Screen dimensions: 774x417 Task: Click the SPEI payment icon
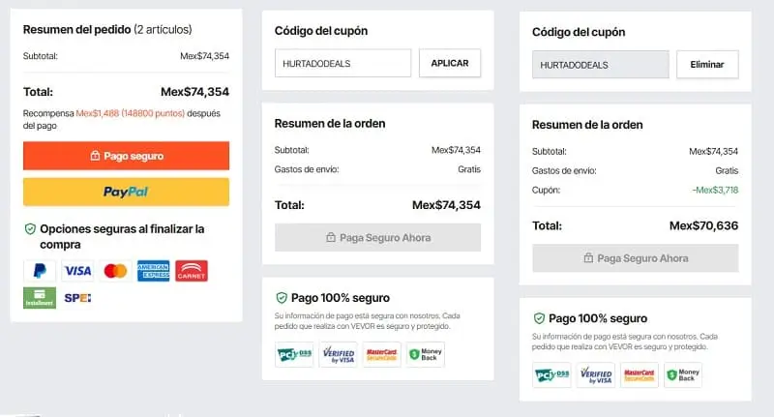click(x=77, y=298)
